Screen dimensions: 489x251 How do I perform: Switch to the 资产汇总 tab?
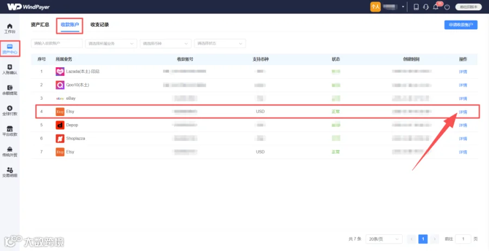click(40, 24)
